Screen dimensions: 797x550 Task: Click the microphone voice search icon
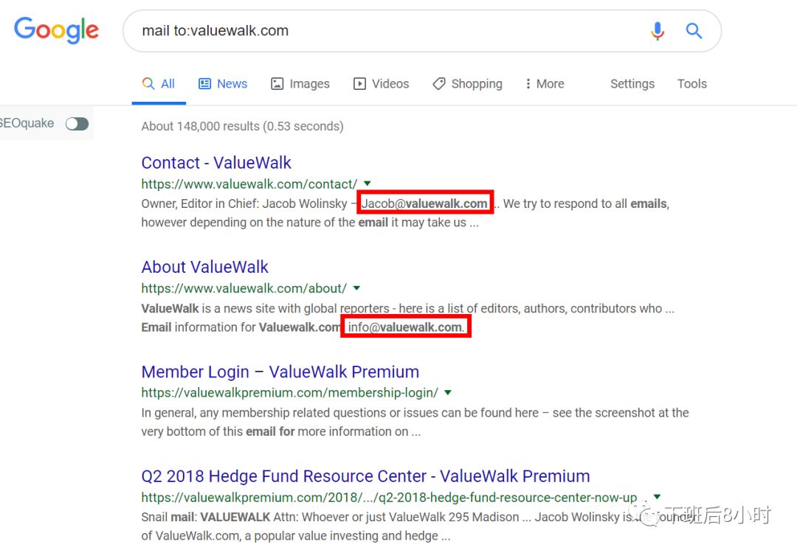coord(658,31)
